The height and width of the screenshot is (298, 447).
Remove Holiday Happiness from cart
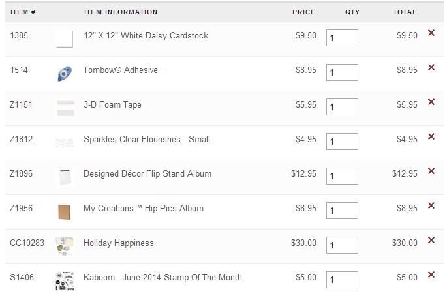[x=431, y=240]
